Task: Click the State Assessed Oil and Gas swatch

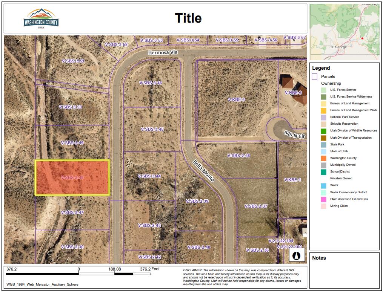Action: (323, 199)
